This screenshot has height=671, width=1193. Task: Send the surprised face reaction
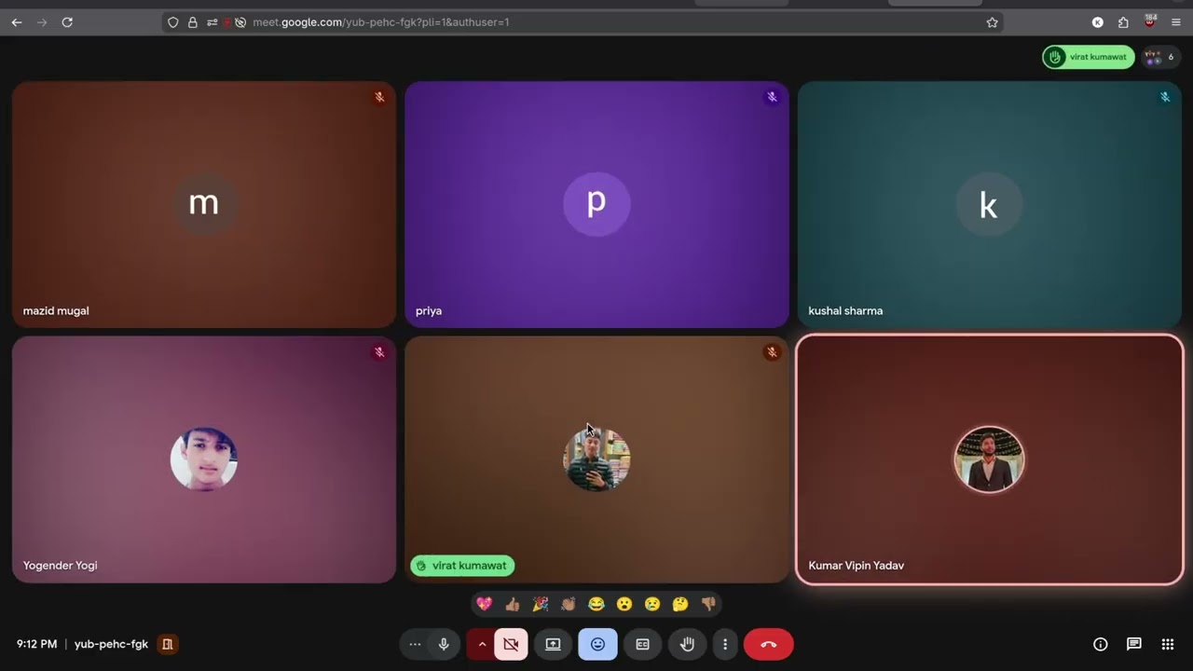point(624,604)
